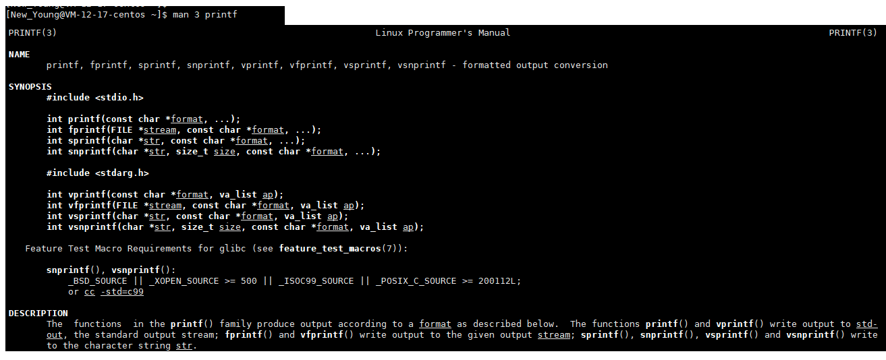This screenshot has width=886, height=360.
Task: Click the top-left PRINTF(3) header
Action: pos(32,33)
